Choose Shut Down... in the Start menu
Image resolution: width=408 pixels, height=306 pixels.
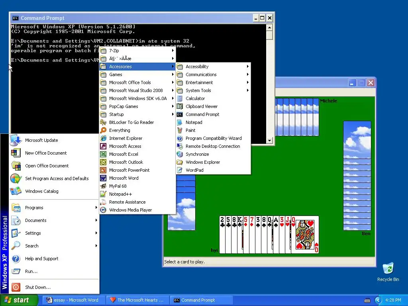click(54, 287)
